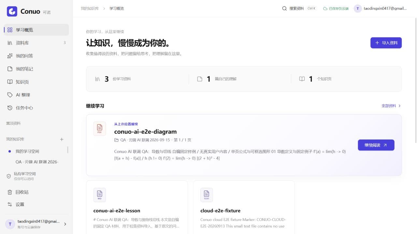Image resolution: width=417 pixels, height=234 pixels.
Task: Click the 篇自己的理解 note stat icon
Action: point(200,79)
